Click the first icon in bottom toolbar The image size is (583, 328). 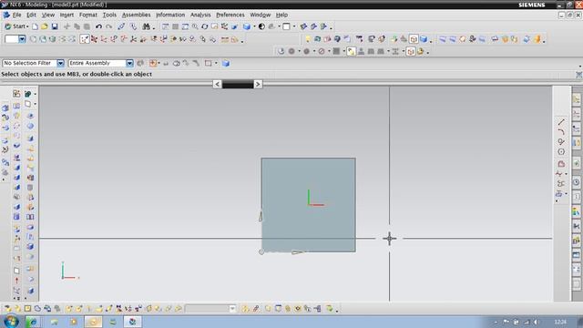point(7,309)
